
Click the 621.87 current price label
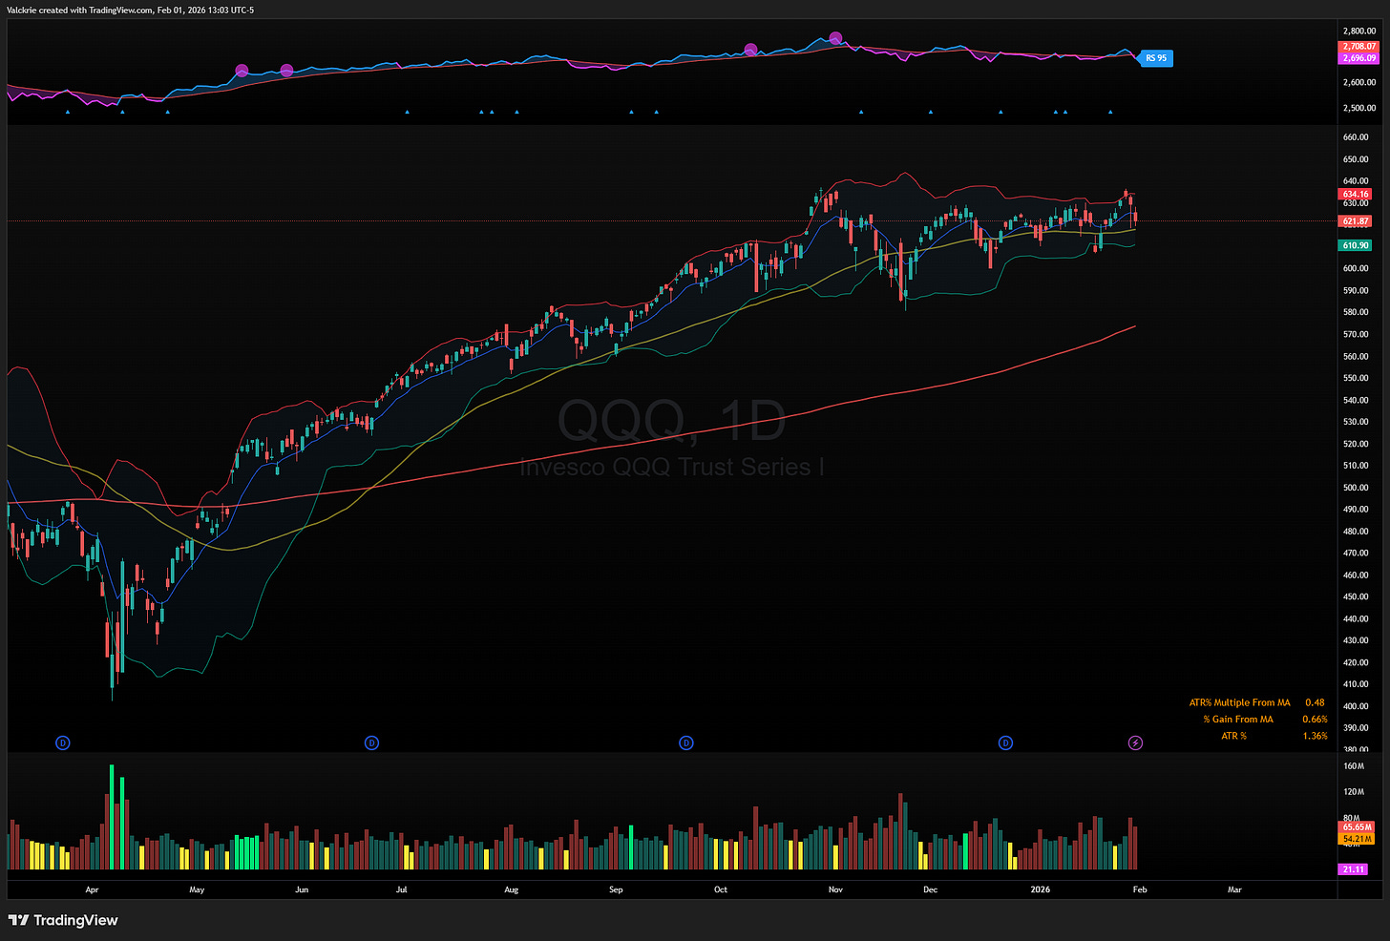1356,221
